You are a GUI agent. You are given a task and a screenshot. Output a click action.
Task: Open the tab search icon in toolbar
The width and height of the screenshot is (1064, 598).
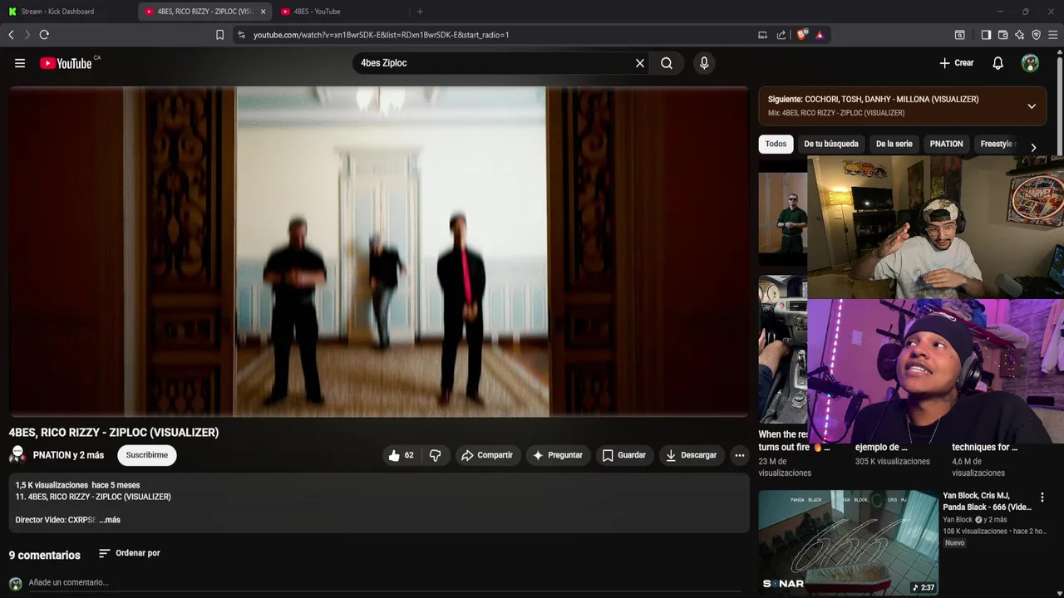point(959,35)
